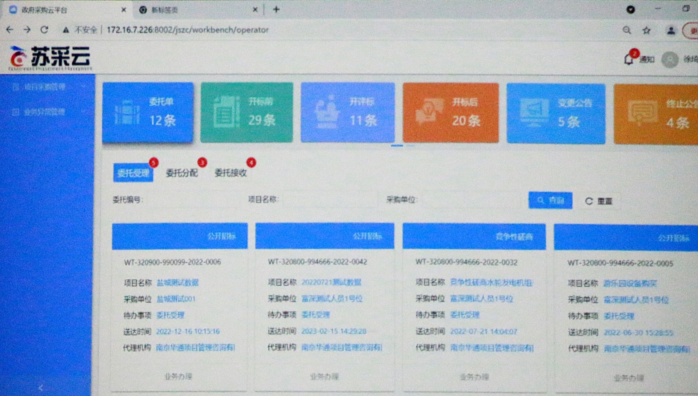The image size is (698, 396).
Task: Click the notification bell icon
Action: (629, 59)
